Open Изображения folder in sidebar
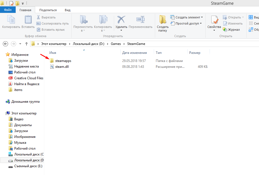 [25, 137]
